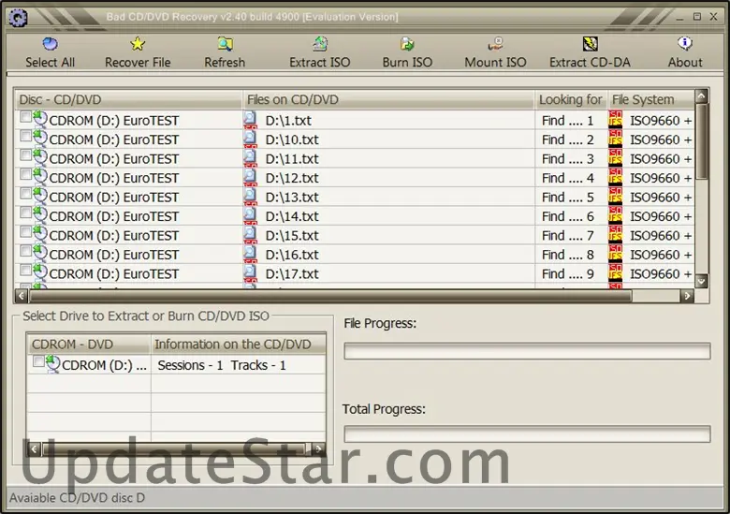Screen dimensions: 730x514
Task: Click the Extract CD-DA icon
Action: point(590,44)
